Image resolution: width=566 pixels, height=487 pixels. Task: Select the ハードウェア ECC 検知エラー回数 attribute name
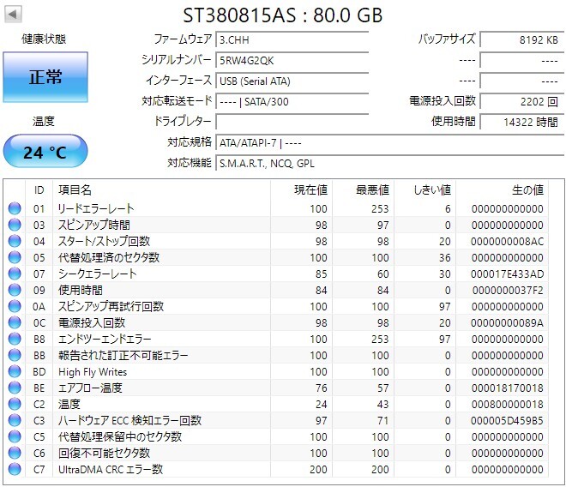[x=130, y=421]
